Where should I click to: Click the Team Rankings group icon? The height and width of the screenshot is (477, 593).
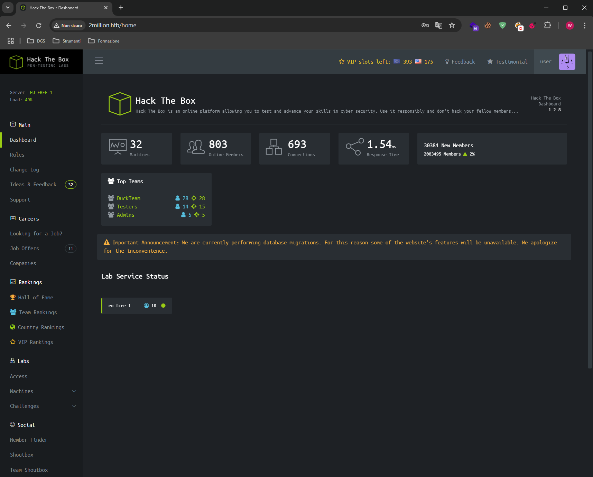13,312
